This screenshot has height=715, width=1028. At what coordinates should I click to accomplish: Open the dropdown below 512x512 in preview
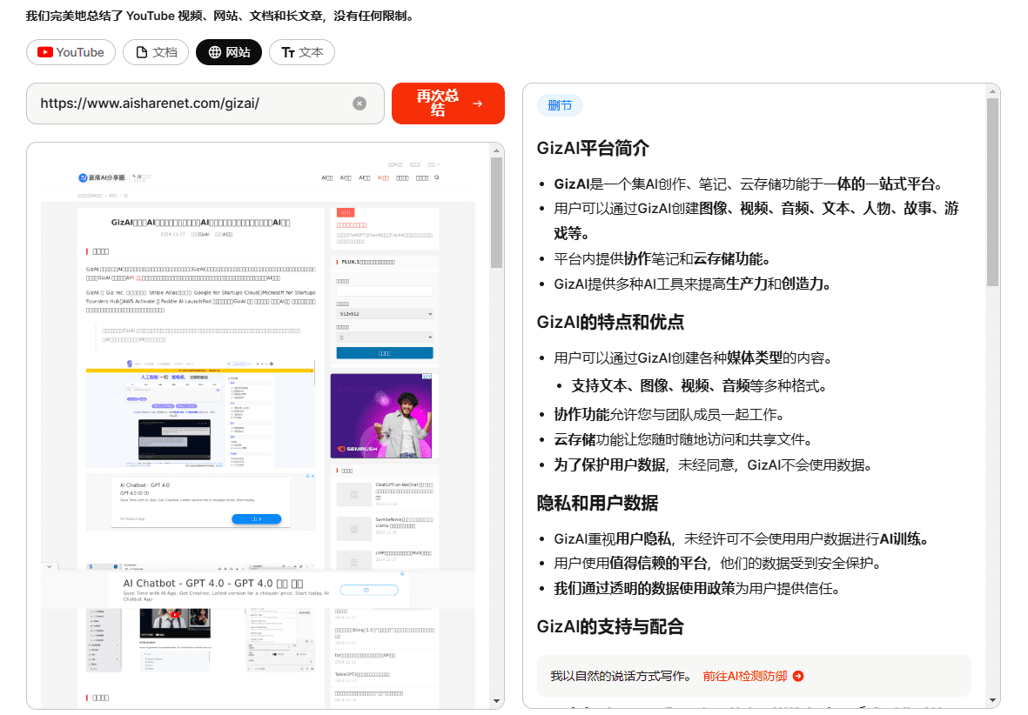pos(384,337)
